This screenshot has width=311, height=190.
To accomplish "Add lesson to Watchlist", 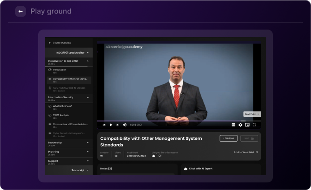I will tap(246, 152).
